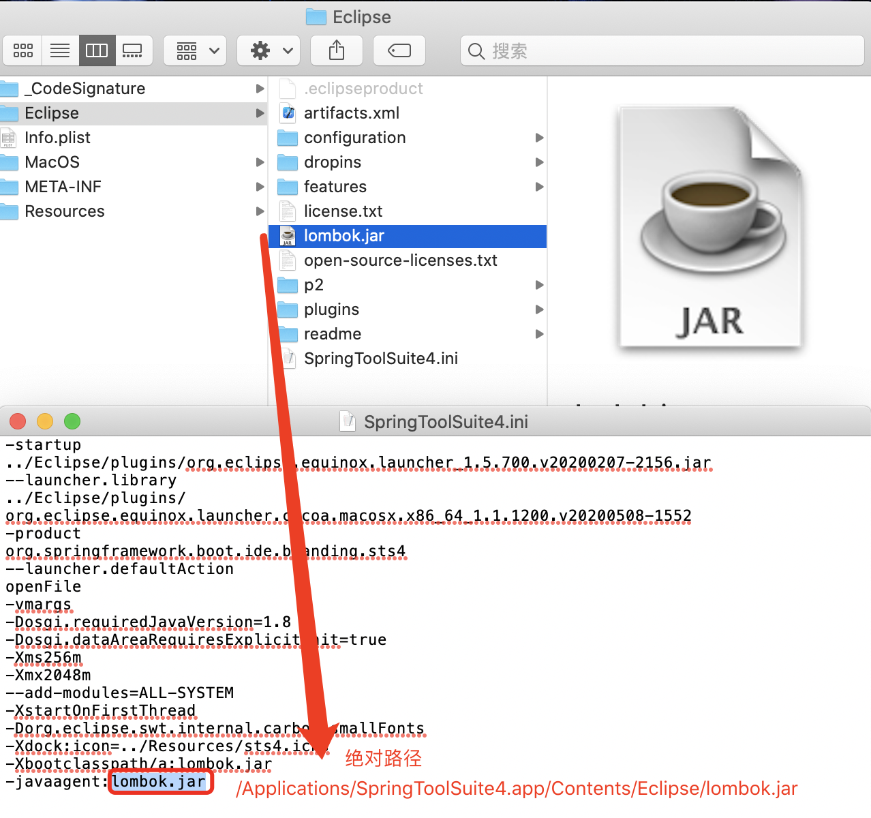Click the -Dosgi.requiredJavaVersion=1.8 line

(149, 622)
